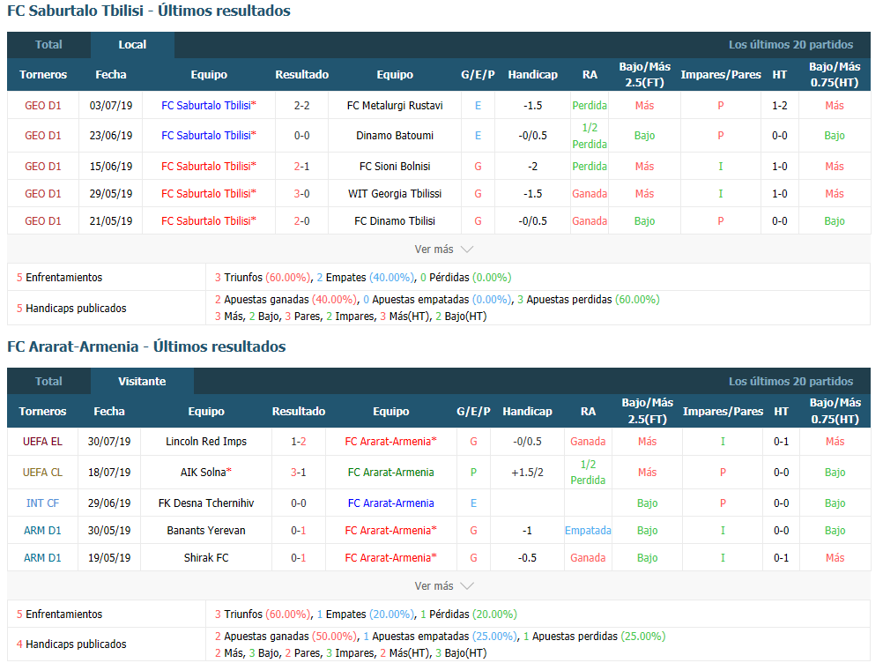883x663 pixels.
Task: Switch to Total tab for FC Saburtalo Tbilisi
Action: (x=48, y=45)
